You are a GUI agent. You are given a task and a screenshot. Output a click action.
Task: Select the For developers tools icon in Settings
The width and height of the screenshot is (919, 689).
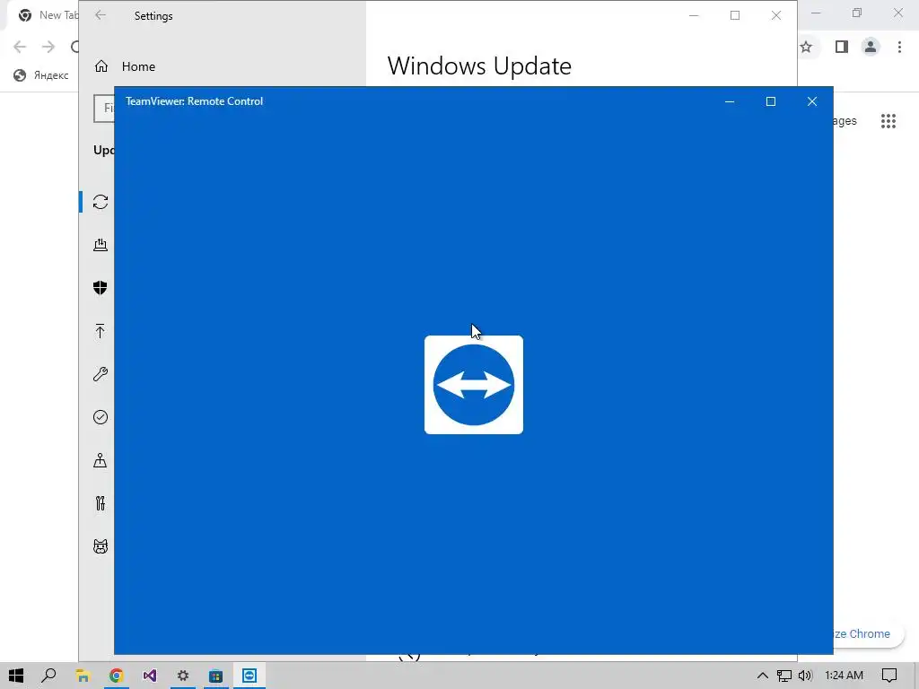[101, 503]
